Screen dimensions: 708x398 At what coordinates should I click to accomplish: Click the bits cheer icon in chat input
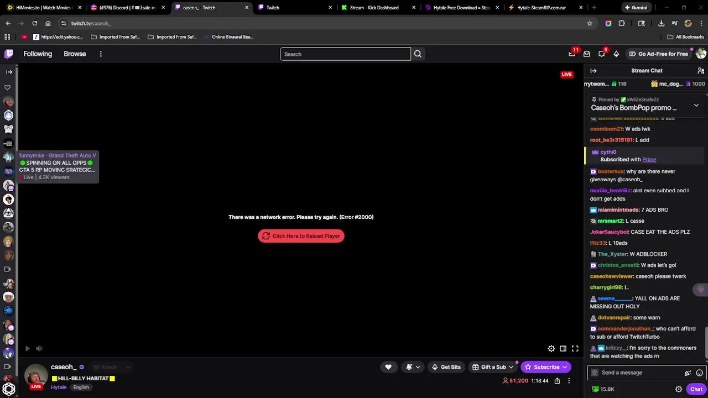click(x=688, y=373)
